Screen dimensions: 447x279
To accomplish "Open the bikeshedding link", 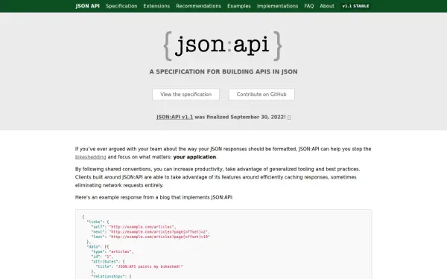I will (x=91, y=157).
